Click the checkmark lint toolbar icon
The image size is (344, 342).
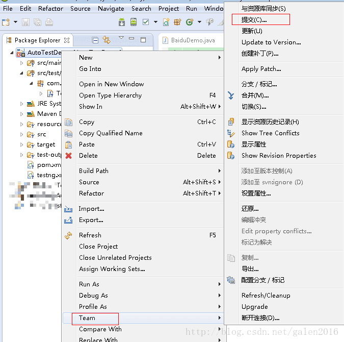point(146,22)
